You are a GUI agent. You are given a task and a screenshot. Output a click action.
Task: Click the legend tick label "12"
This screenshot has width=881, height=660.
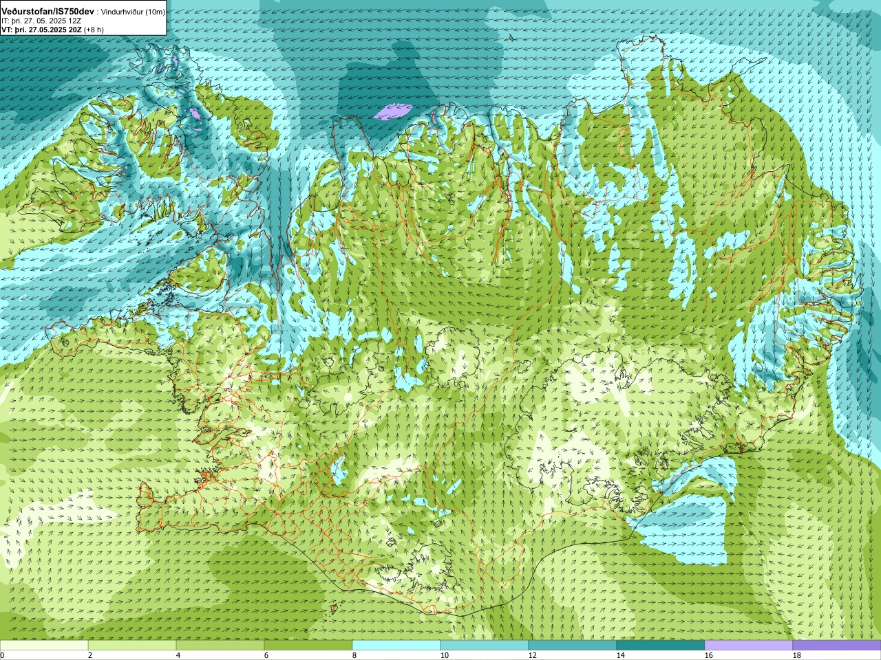[x=532, y=655]
